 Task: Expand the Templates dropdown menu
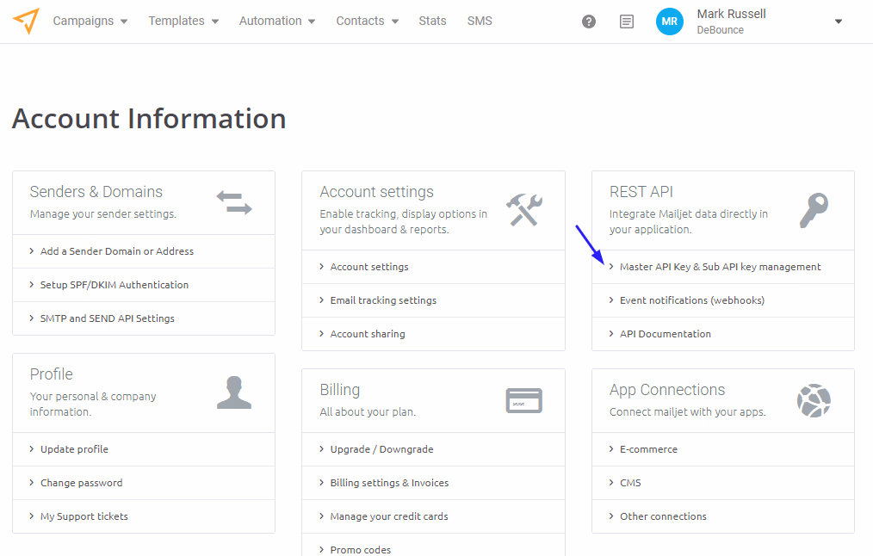(183, 21)
